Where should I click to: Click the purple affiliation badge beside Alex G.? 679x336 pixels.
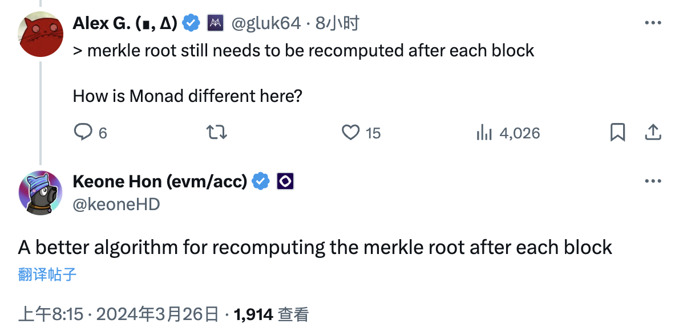pos(215,23)
